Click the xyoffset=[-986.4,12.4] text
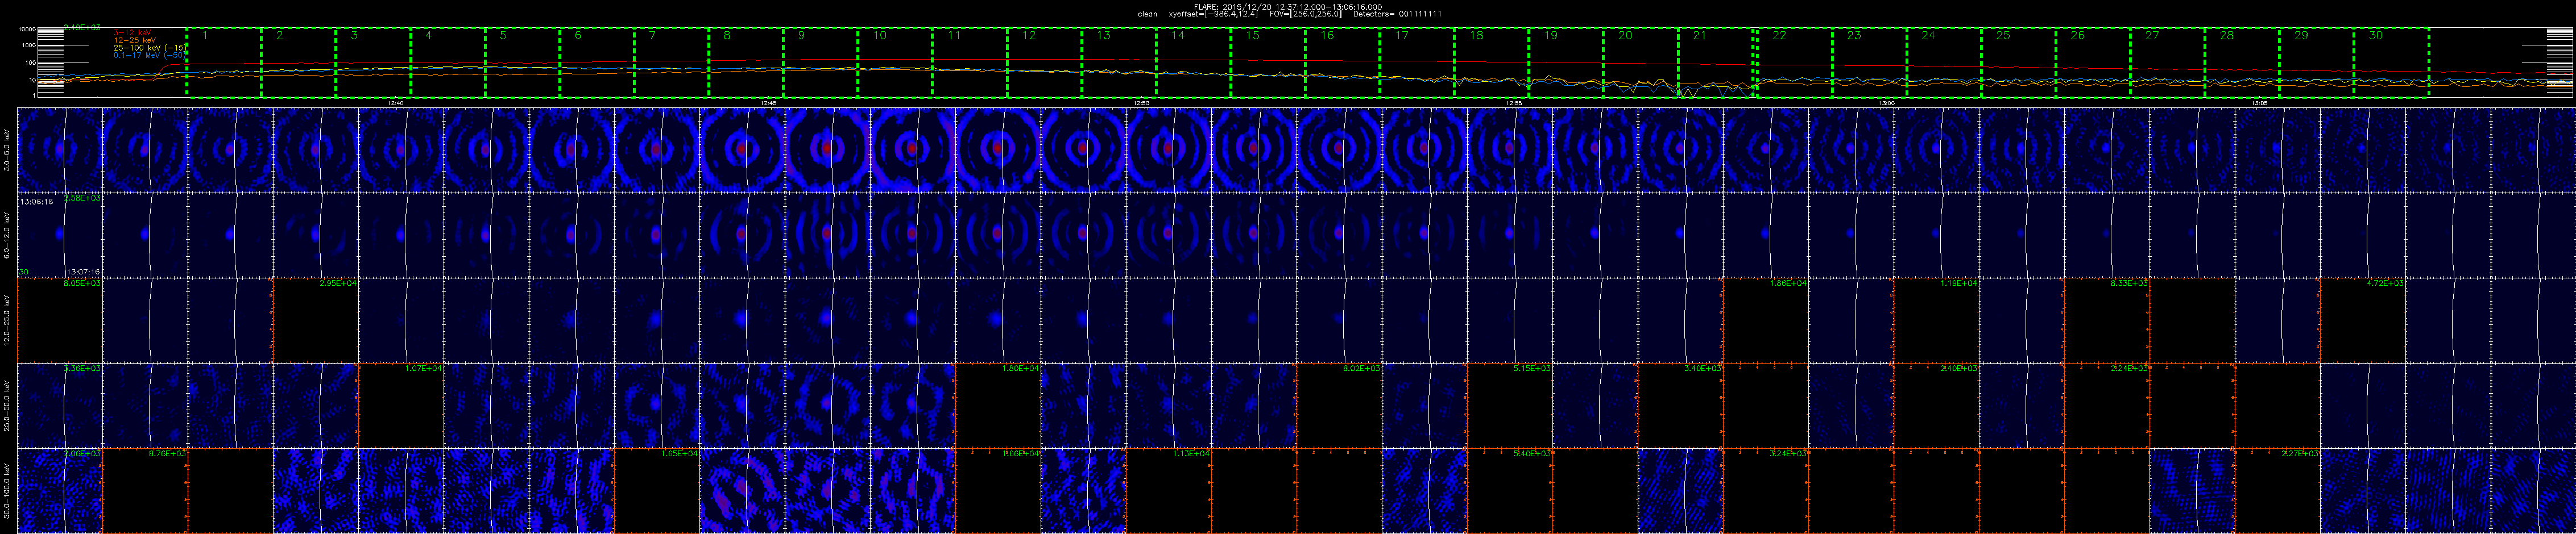2576x534 pixels. pyautogui.click(x=1214, y=14)
